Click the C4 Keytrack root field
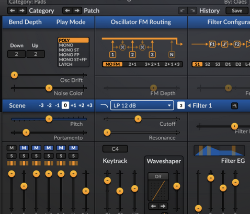Screen dimensions: 250x214 (x=115, y=149)
